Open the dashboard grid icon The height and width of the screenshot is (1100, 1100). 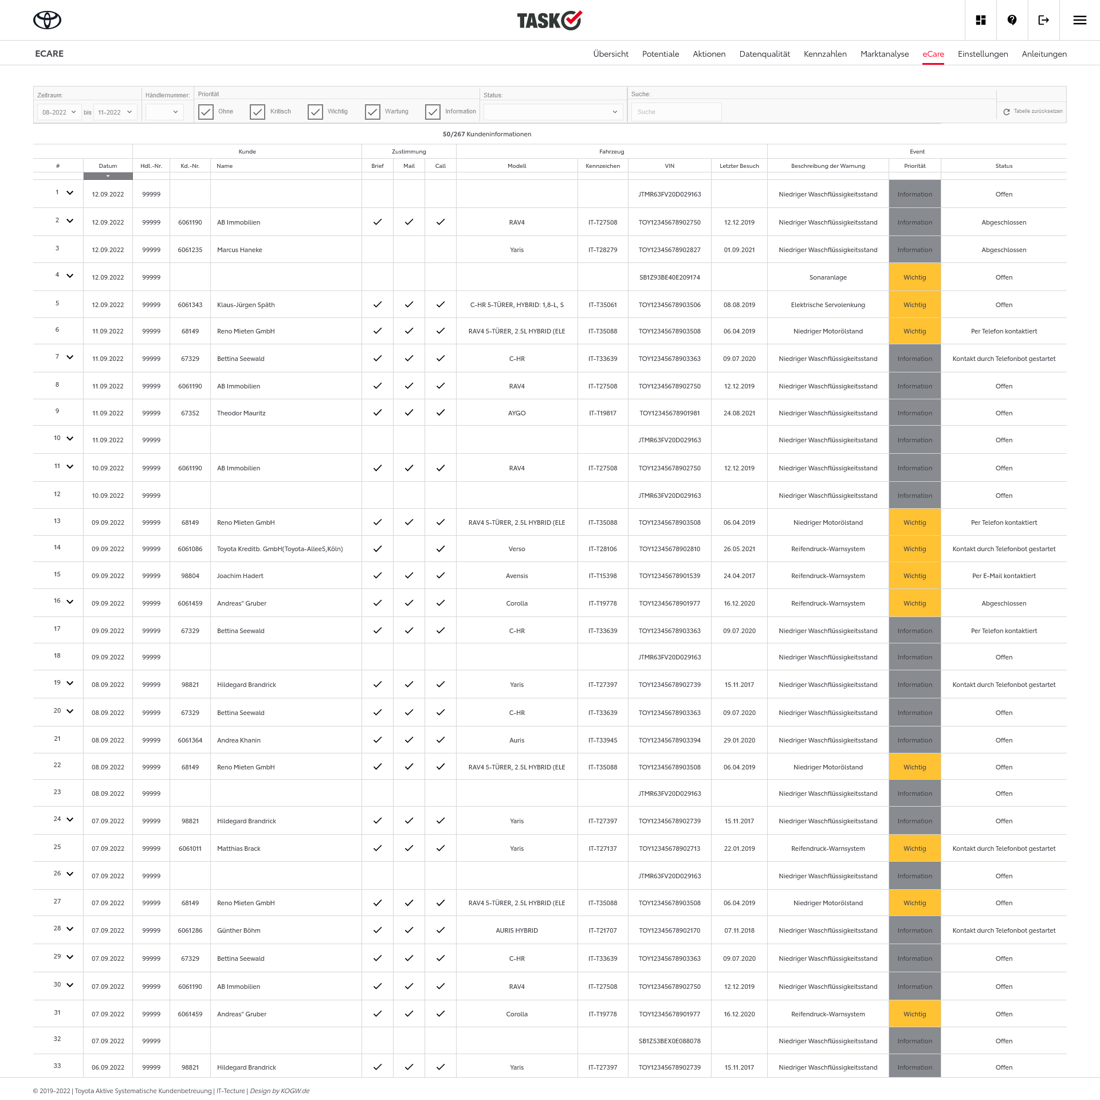[x=980, y=20]
